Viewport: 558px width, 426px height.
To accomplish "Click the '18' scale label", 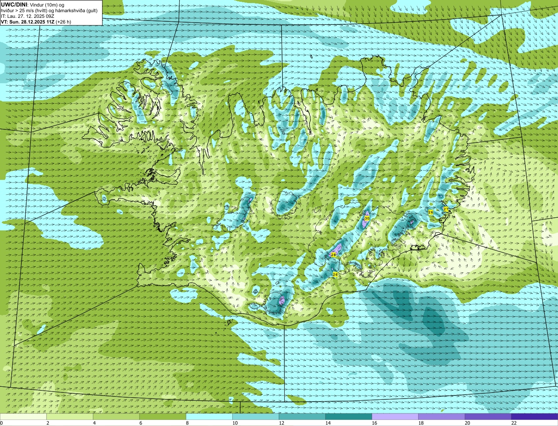I will (x=421, y=423).
